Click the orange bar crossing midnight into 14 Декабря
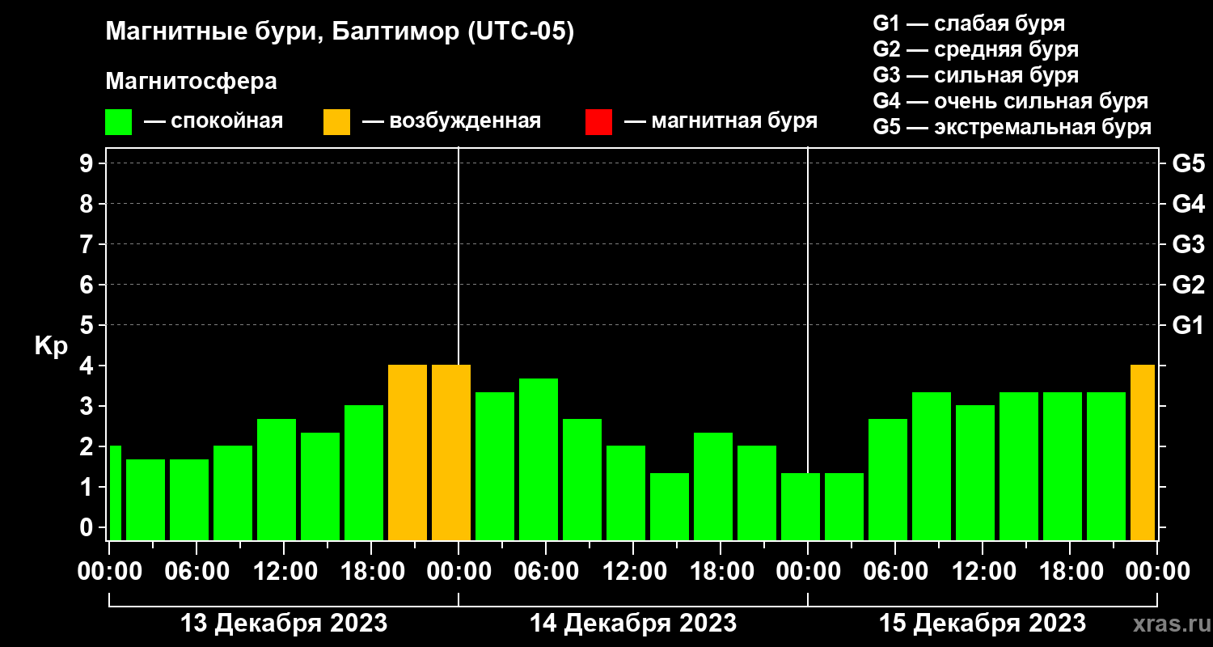 (451, 452)
